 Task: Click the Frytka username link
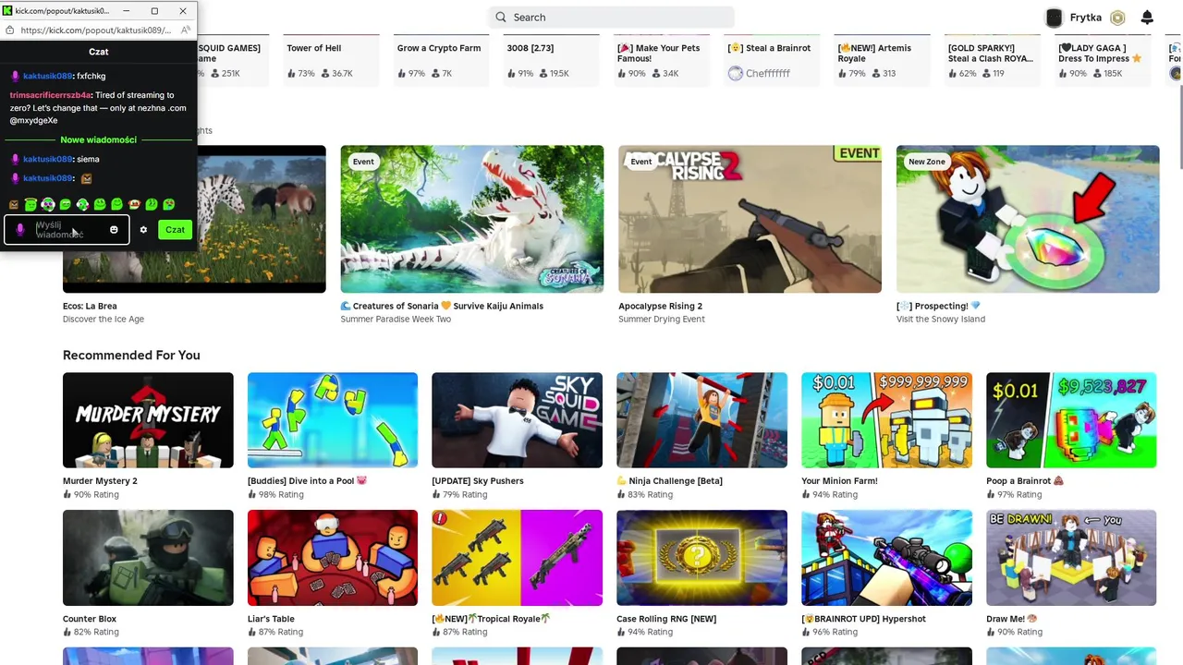coord(1086,18)
